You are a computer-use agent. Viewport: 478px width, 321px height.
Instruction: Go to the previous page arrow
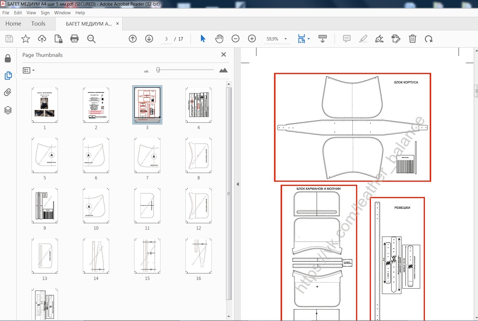[x=132, y=39]
